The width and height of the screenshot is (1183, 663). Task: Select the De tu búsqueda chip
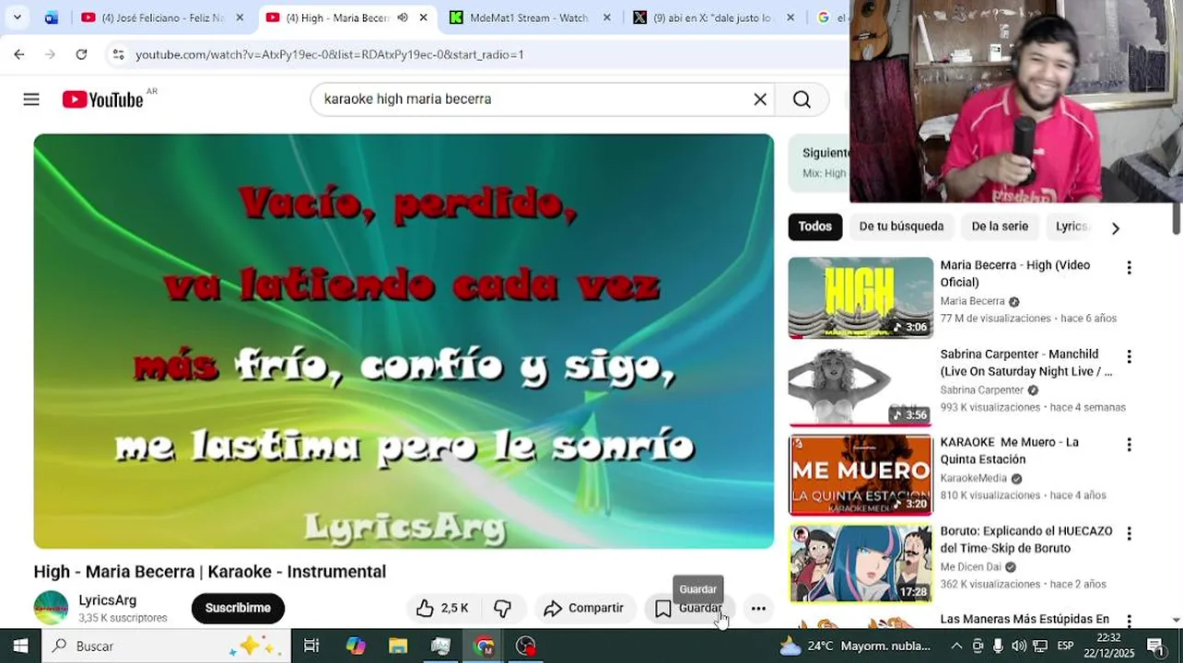tap(901, 227)
